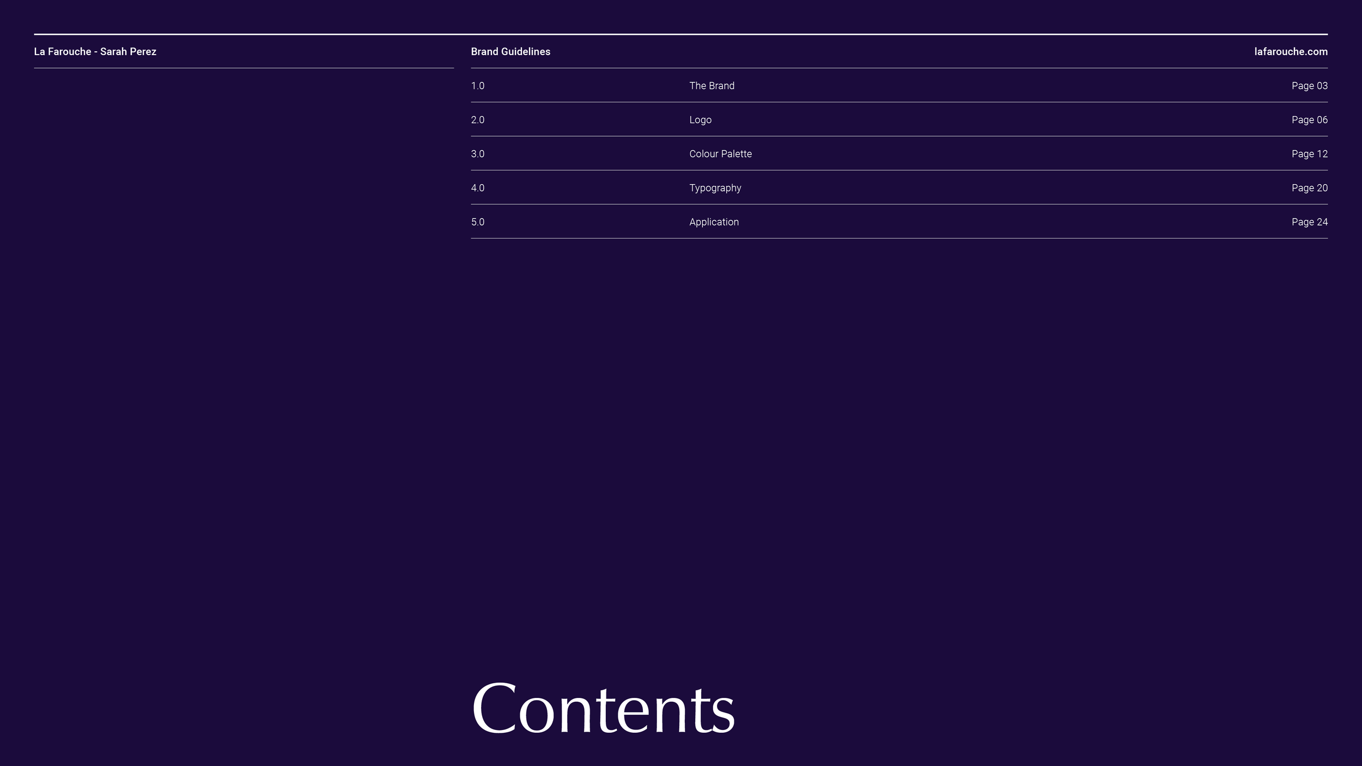The image size is (1362, 766).
Task: Click the 'Page 20' label
Action: 1309,188
